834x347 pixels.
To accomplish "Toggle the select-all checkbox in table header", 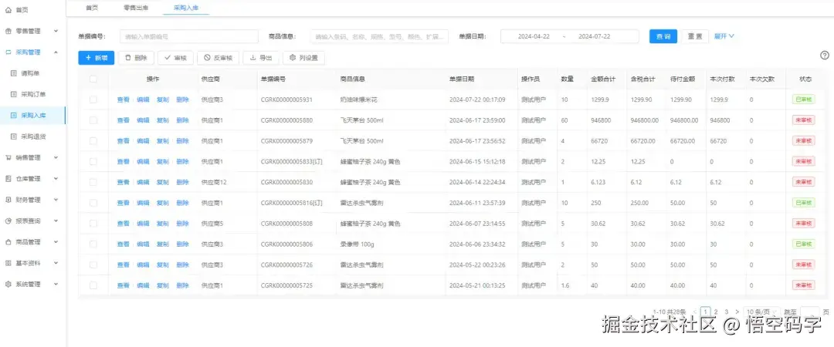I will click(x=93, y=79).
